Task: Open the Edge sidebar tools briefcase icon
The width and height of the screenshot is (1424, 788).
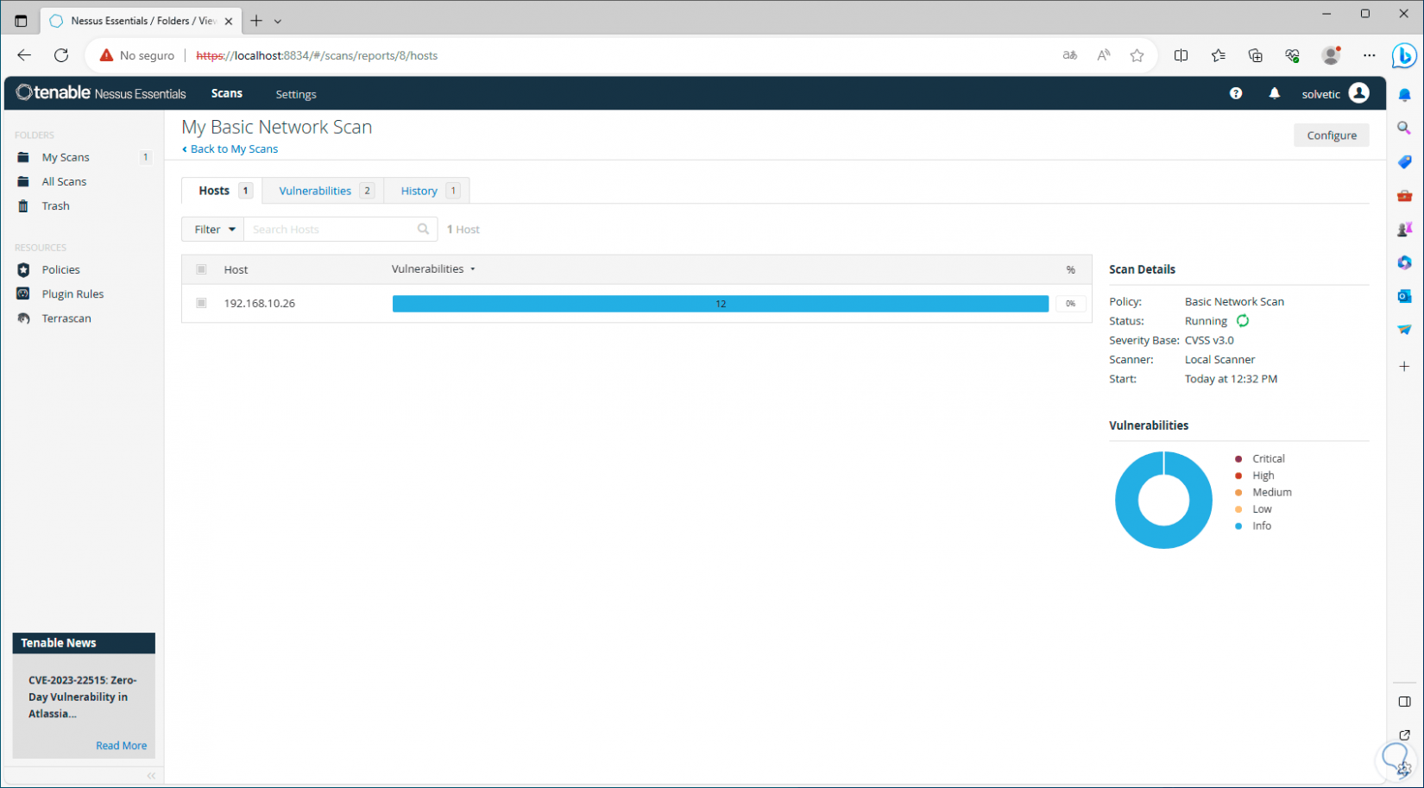Action: click(1404, 196)
